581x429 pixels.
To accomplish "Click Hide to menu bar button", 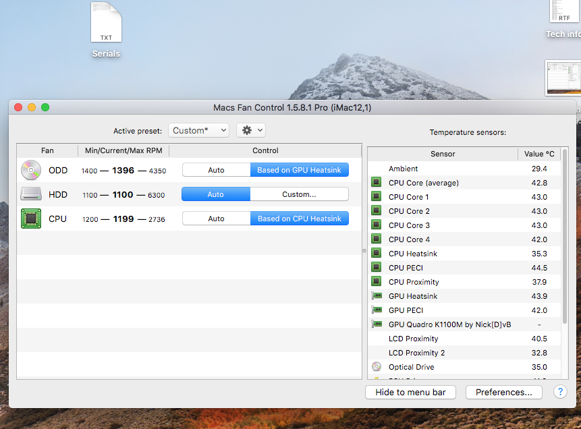I will 410,392.
